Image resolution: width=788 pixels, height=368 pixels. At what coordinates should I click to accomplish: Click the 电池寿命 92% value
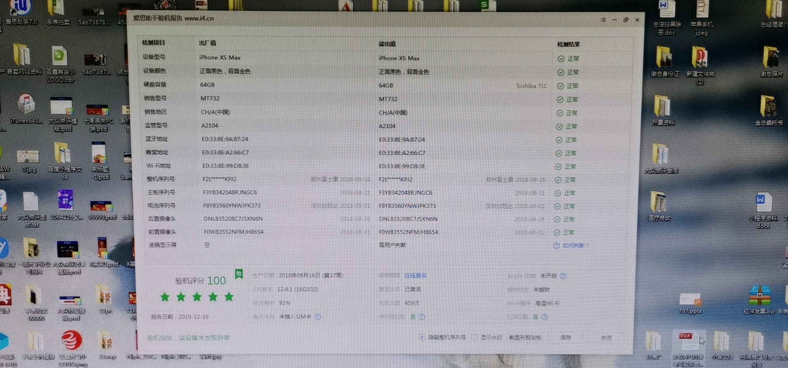click(x=284, y=303)
